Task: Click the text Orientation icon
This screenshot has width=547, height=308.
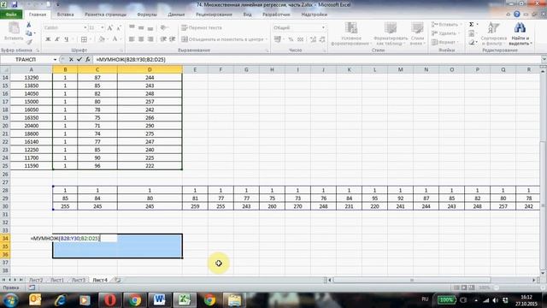Action: [x=163, y=27]
